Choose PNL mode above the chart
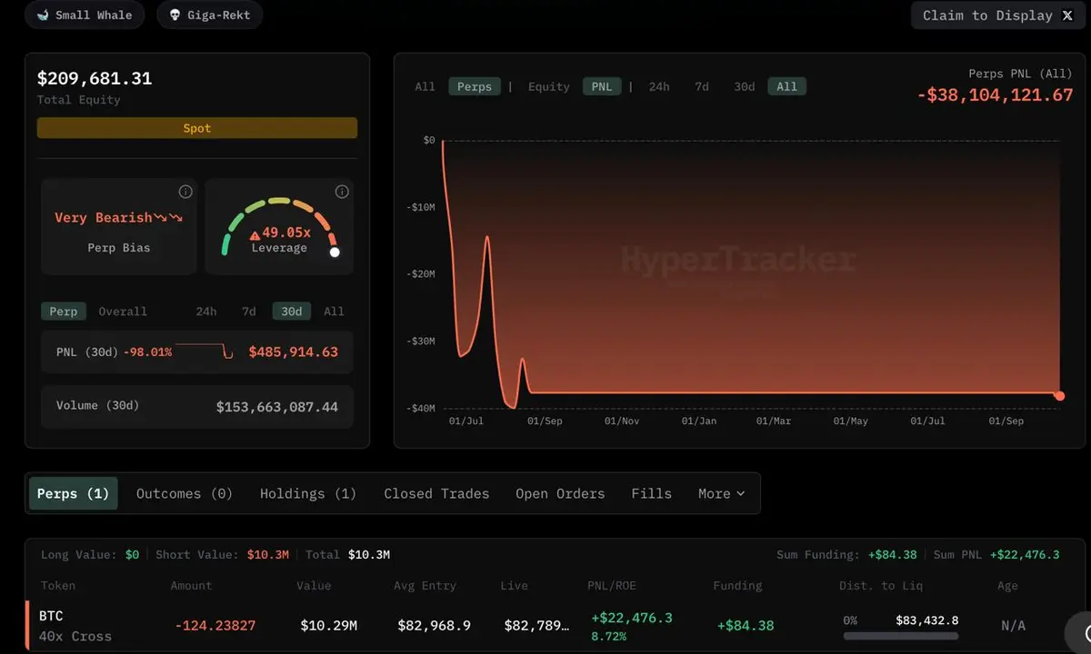The height and width of the screenshot is (654, 1091). [x=603, y=87]
